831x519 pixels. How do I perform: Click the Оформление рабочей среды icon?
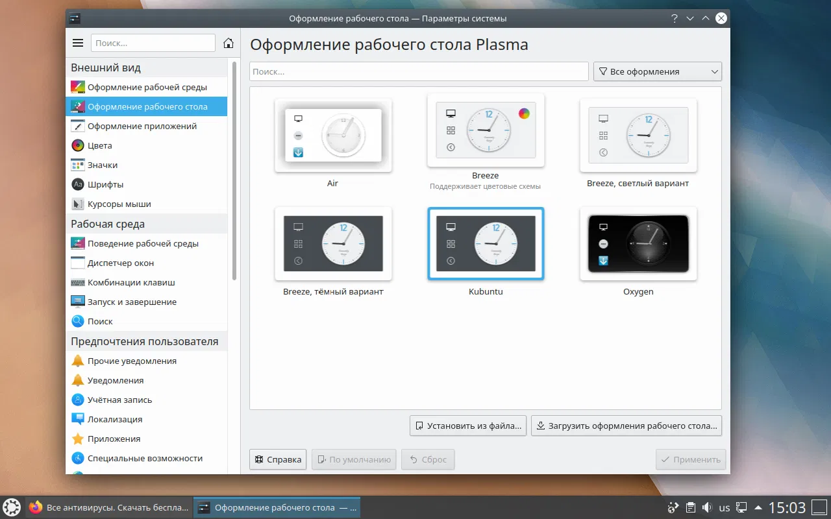pos(78,87)
